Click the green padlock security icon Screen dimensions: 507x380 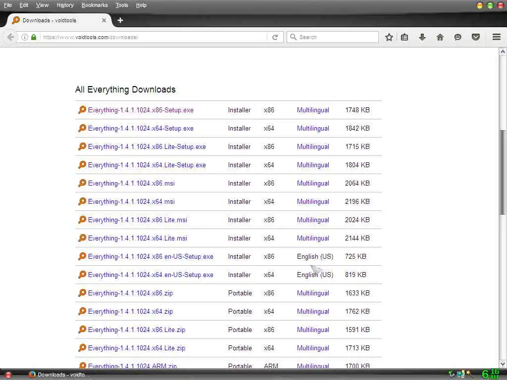[34, 37]
